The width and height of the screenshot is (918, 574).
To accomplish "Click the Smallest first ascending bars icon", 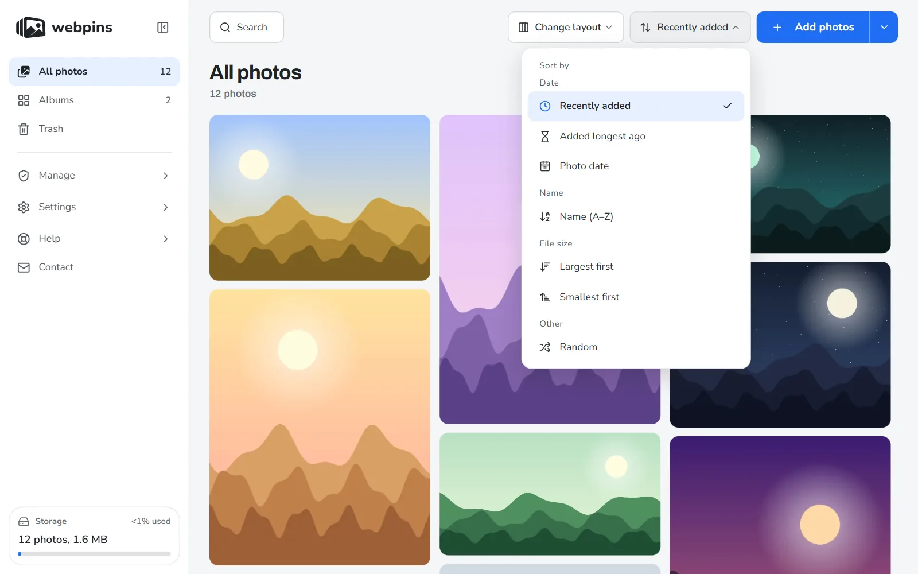I will [x=545, y=297].
